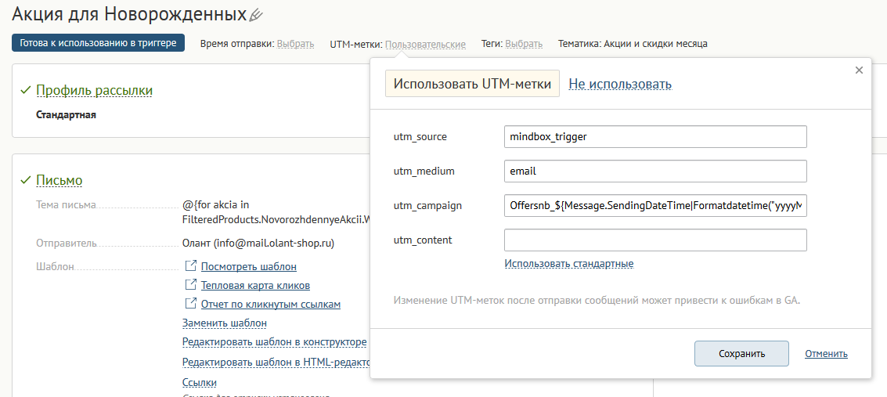Select the 'Использовать UTM-метки' tab
This screenshot has width=887, height=397.
[x=472, y=84]
